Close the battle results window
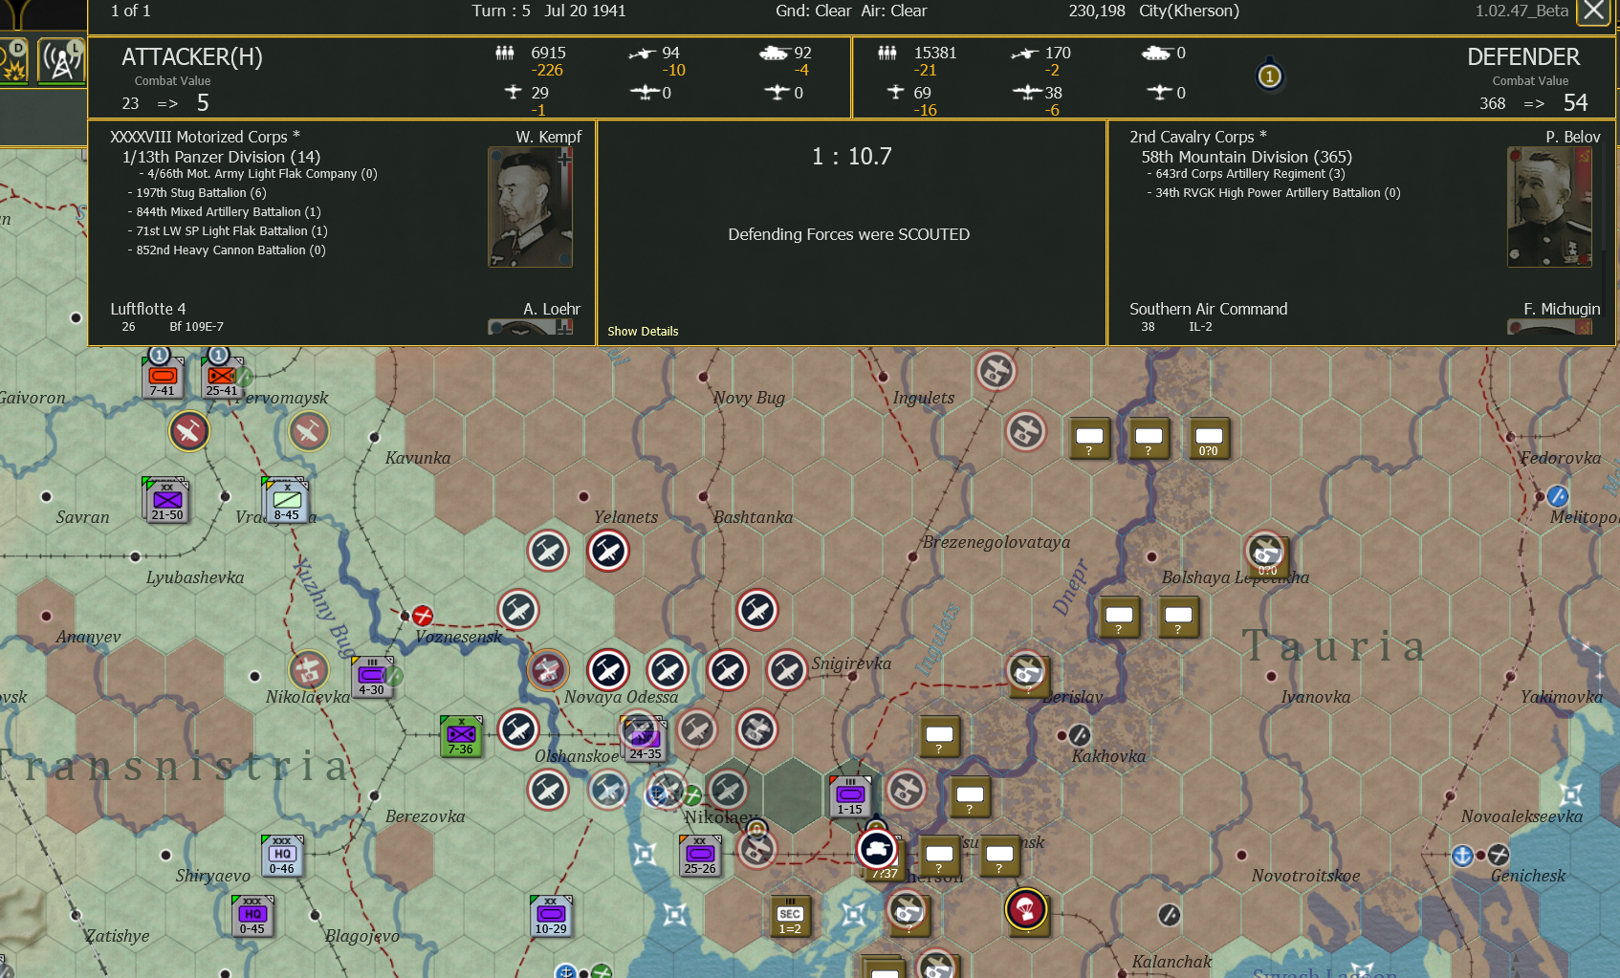Viewport: 1620px width, 978px height. click(x=1594, y=11)
